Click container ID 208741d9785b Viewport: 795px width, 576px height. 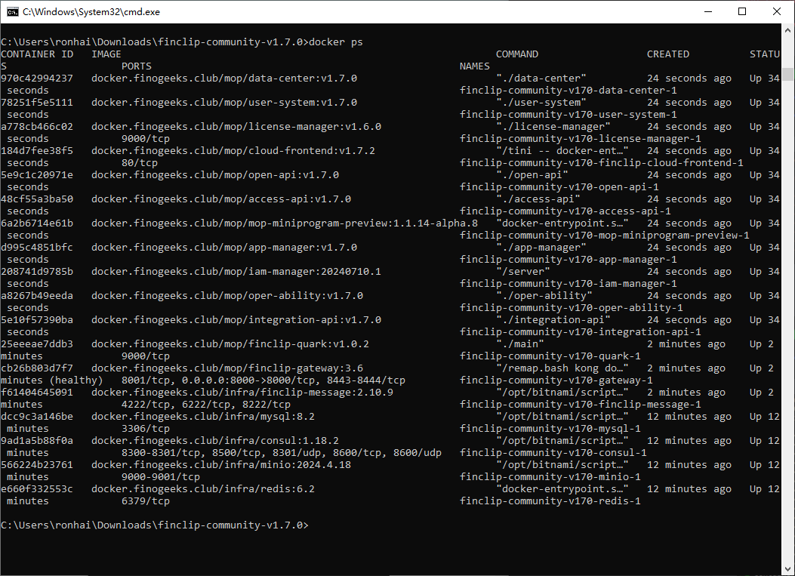click(x=37, y=272)
